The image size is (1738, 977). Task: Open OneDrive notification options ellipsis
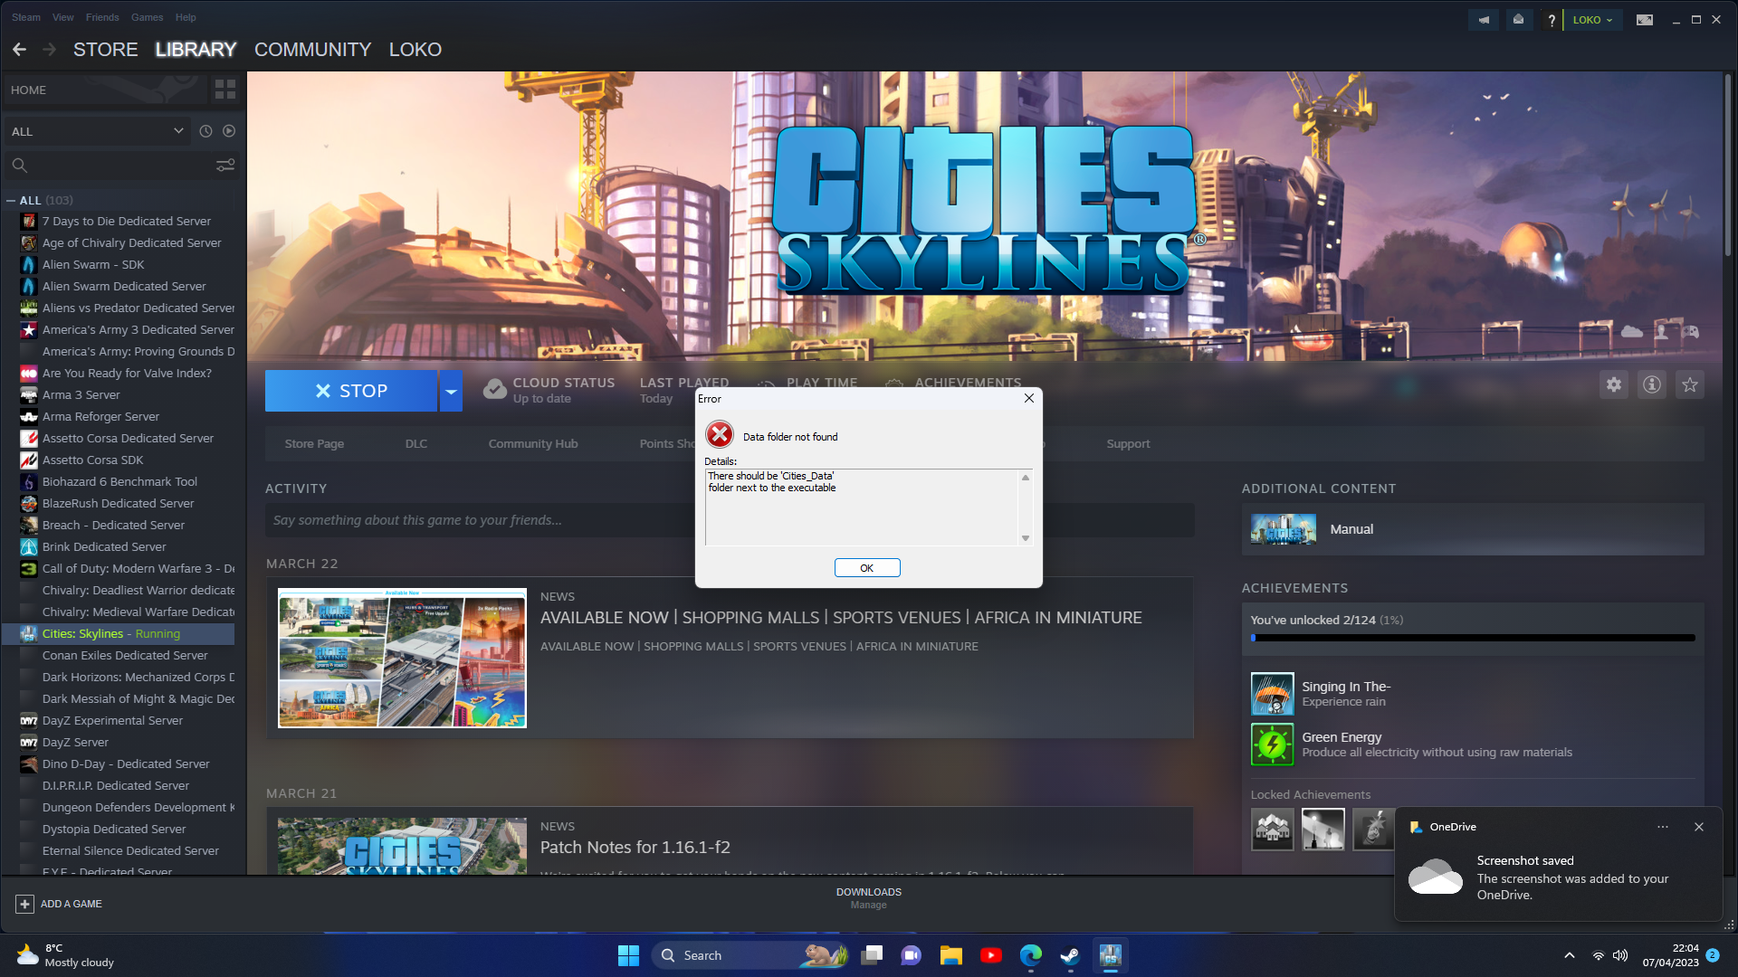[x=1663, y=827]
